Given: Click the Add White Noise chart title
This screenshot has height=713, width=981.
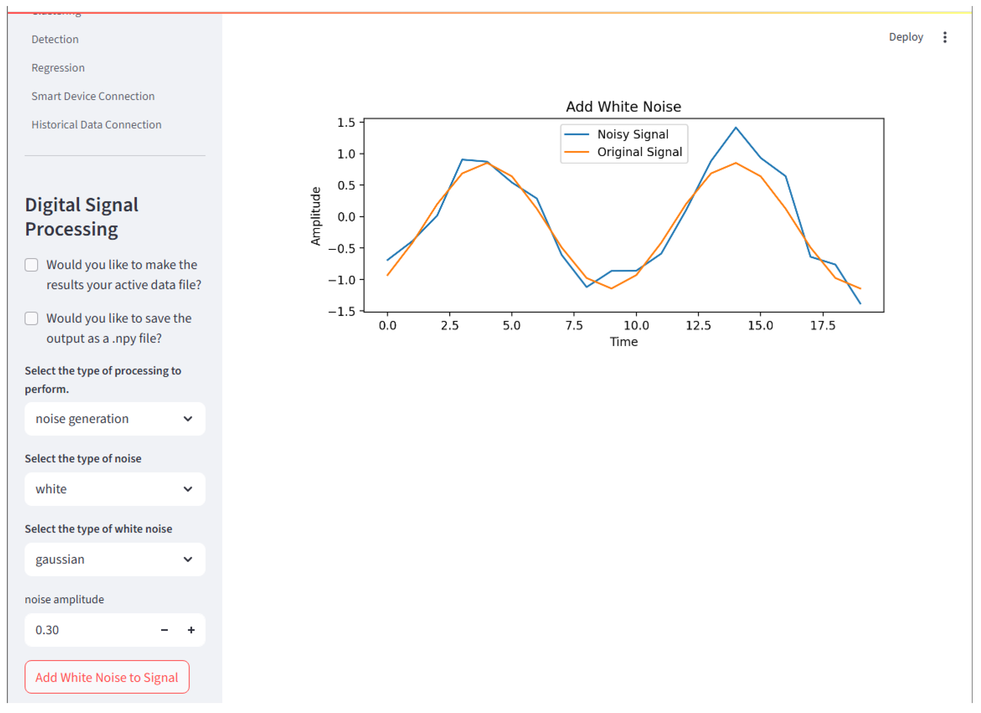Looking at the screenshot, I should pyautogui.click(x=623, y=106).
